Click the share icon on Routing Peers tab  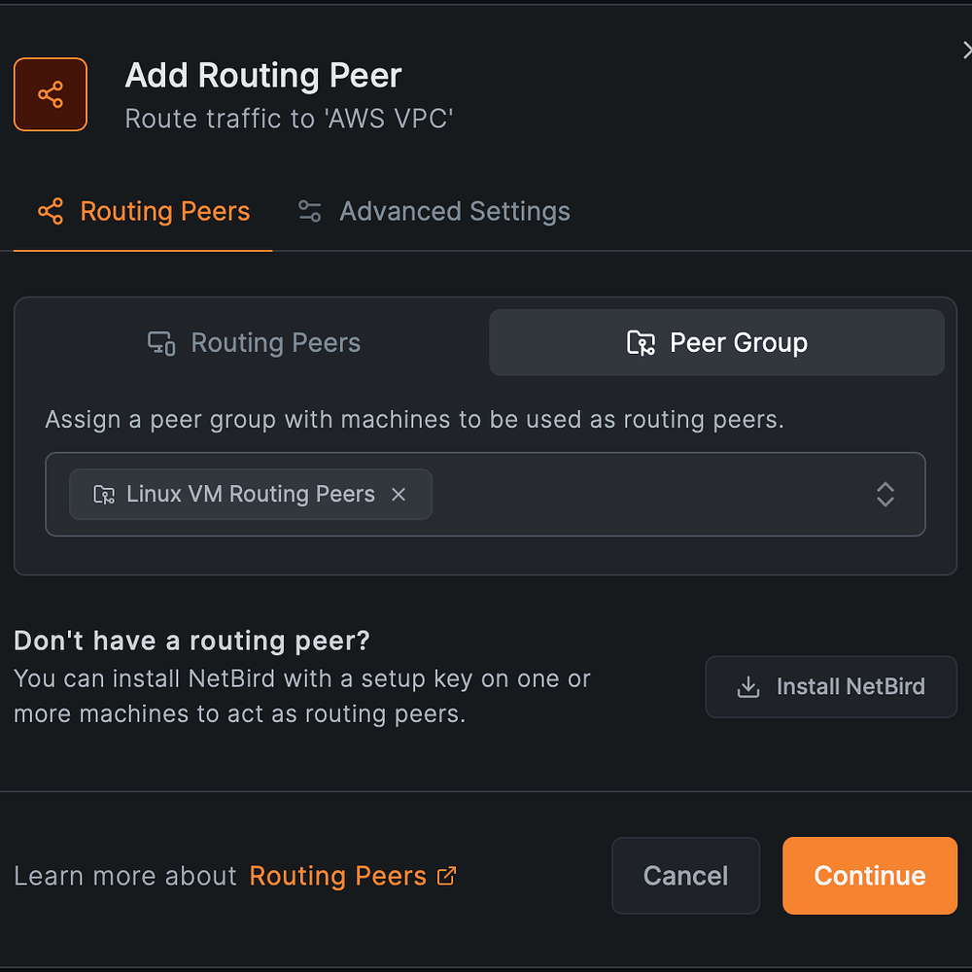coord(50,210)
